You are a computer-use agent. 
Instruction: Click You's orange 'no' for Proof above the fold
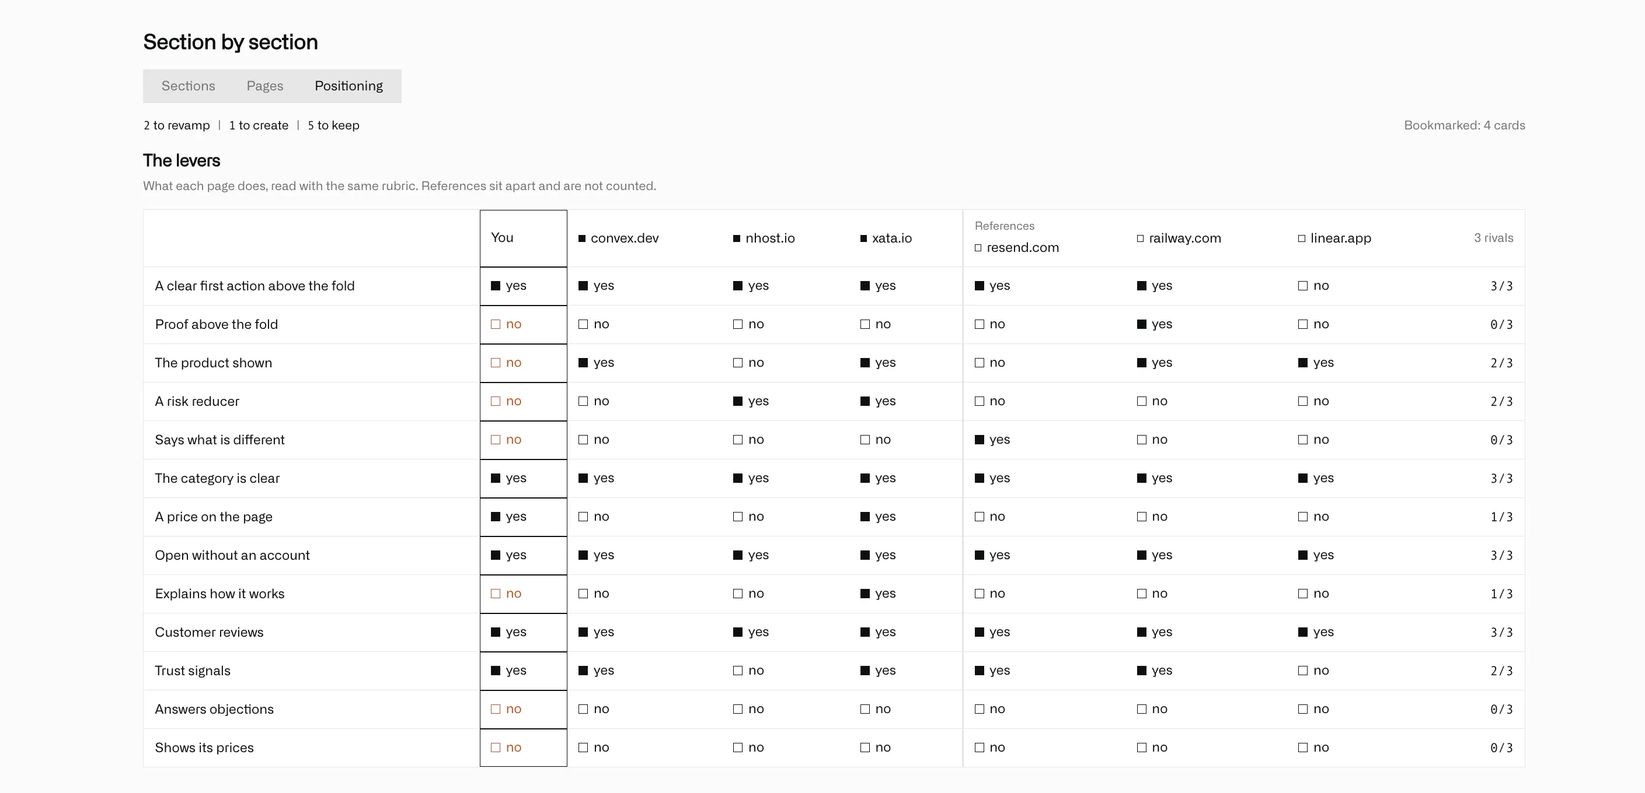(x=506, y=324)
